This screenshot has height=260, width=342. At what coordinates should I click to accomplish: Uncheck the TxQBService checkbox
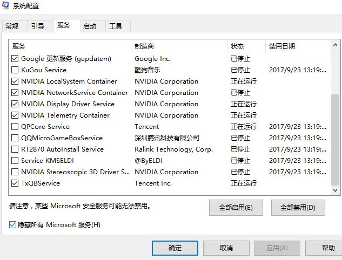click(x=15, y=183)
